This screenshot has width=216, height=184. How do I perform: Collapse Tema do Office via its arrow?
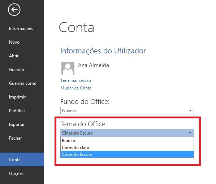click(x=190, y=133)
